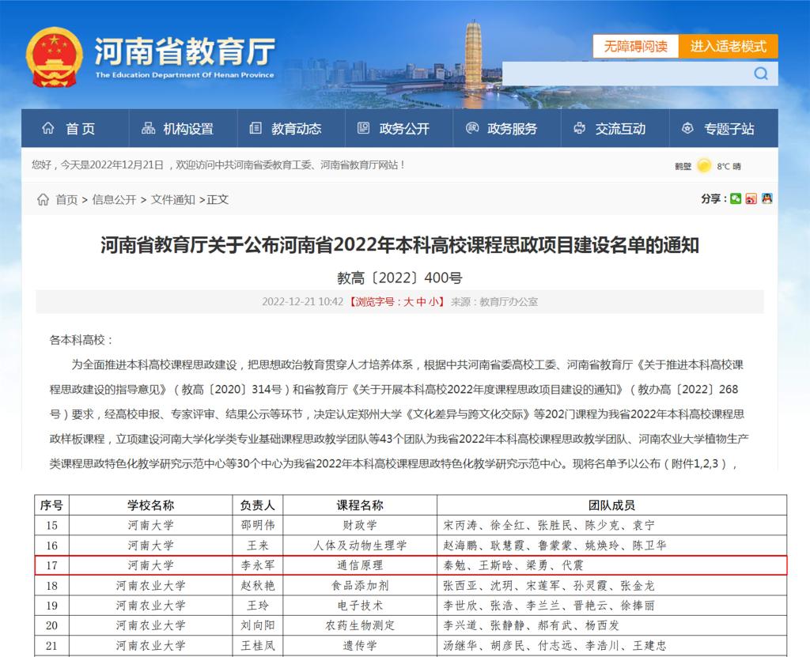Set font size to 大 (large)
The width and height of the screenshot is (810, 657).
[409, 302]
